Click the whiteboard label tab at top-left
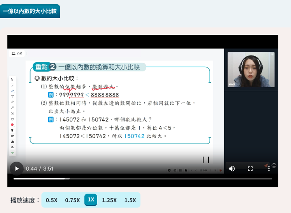 point(17,53)
